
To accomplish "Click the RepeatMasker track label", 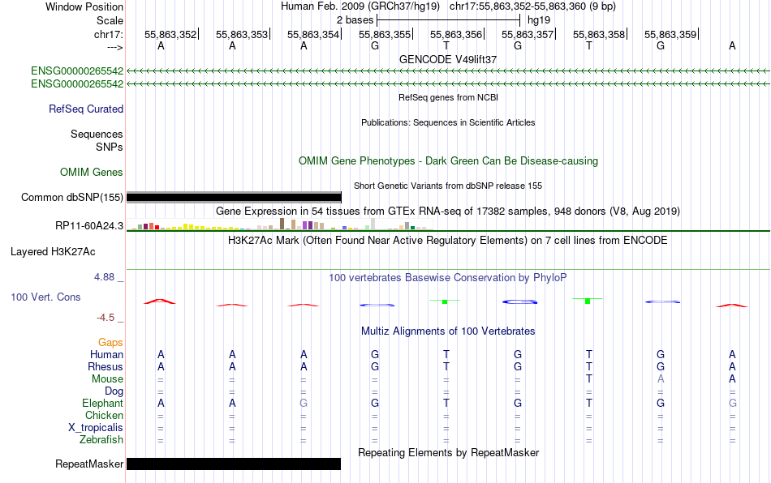I will pyautogui.click(x=89, y=464).
